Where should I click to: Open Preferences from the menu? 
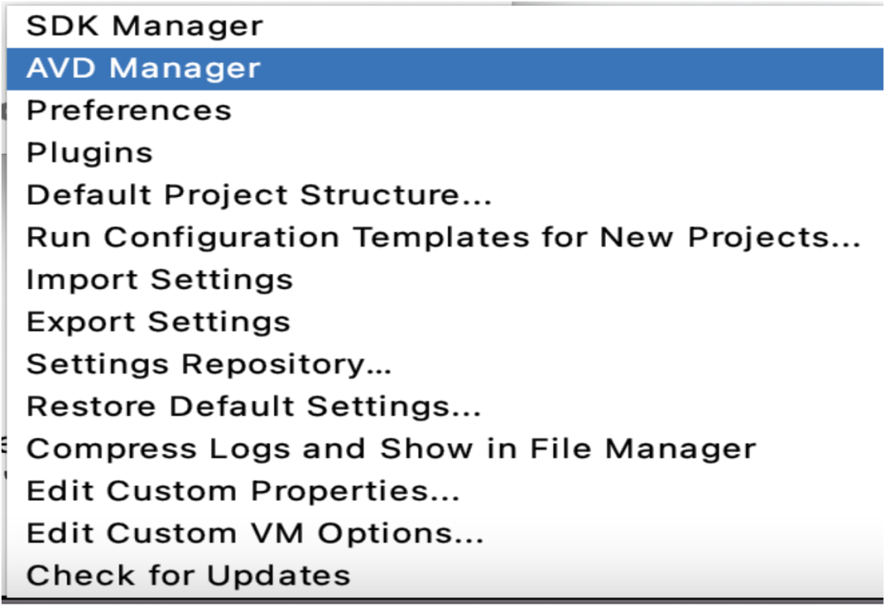coord(129,111)
